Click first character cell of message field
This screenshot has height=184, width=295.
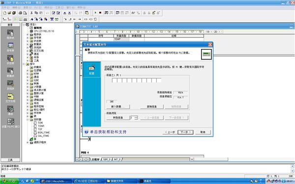point(115,80)
